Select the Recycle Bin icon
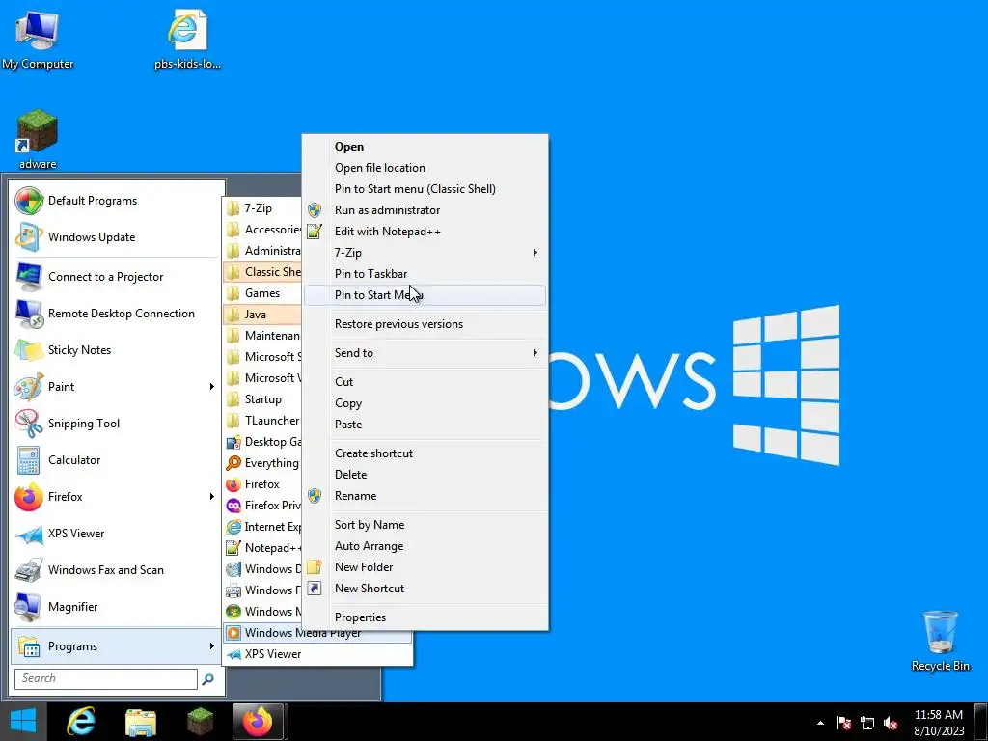The image size is (988, 741). [940, 641]
